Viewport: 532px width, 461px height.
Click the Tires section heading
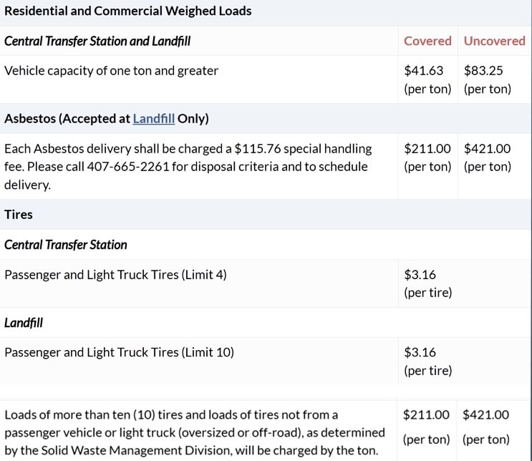[x=19, y=214]
